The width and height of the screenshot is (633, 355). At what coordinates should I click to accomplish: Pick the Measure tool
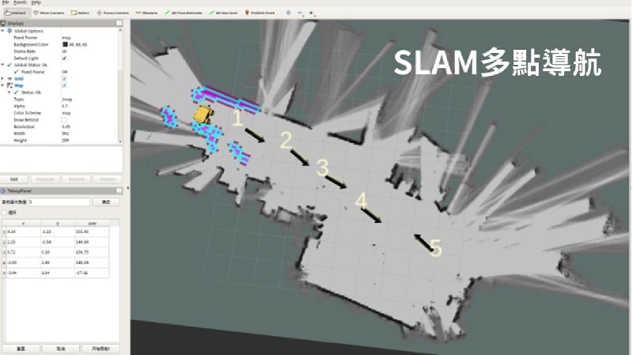pos(146,13)
